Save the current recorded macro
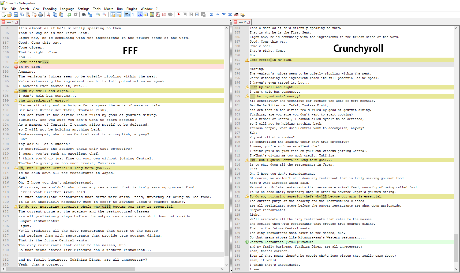460x273 pixels. 203,14
